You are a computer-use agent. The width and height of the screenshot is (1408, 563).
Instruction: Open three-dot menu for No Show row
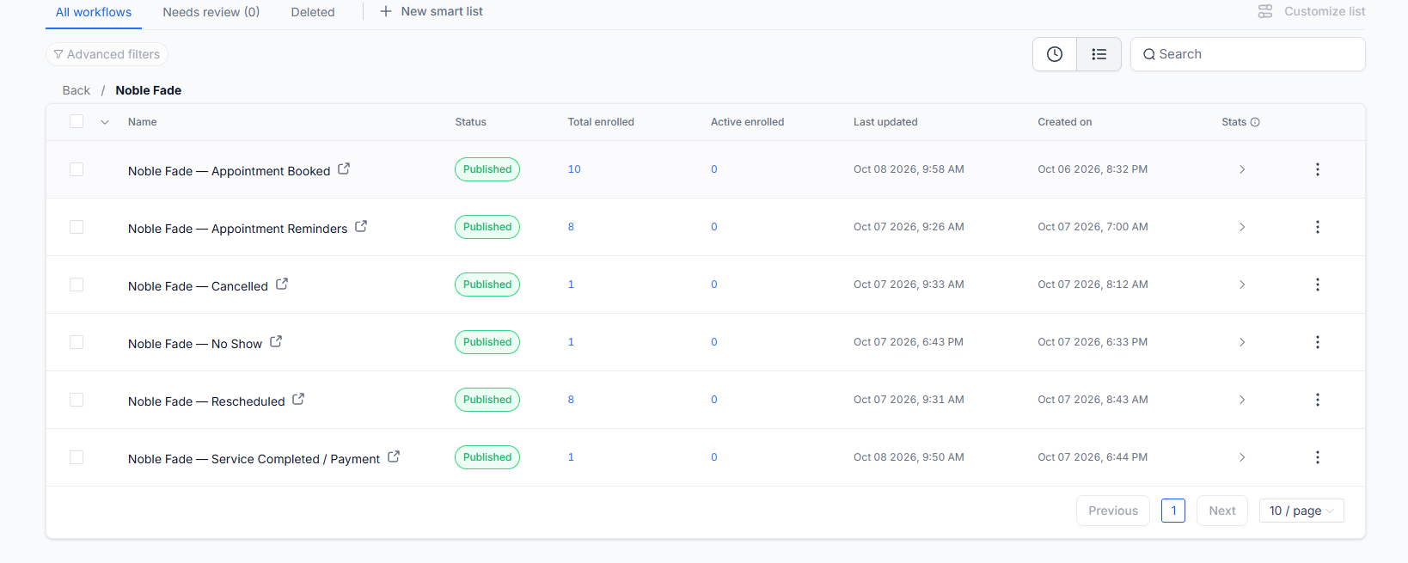click(1317, 342)
